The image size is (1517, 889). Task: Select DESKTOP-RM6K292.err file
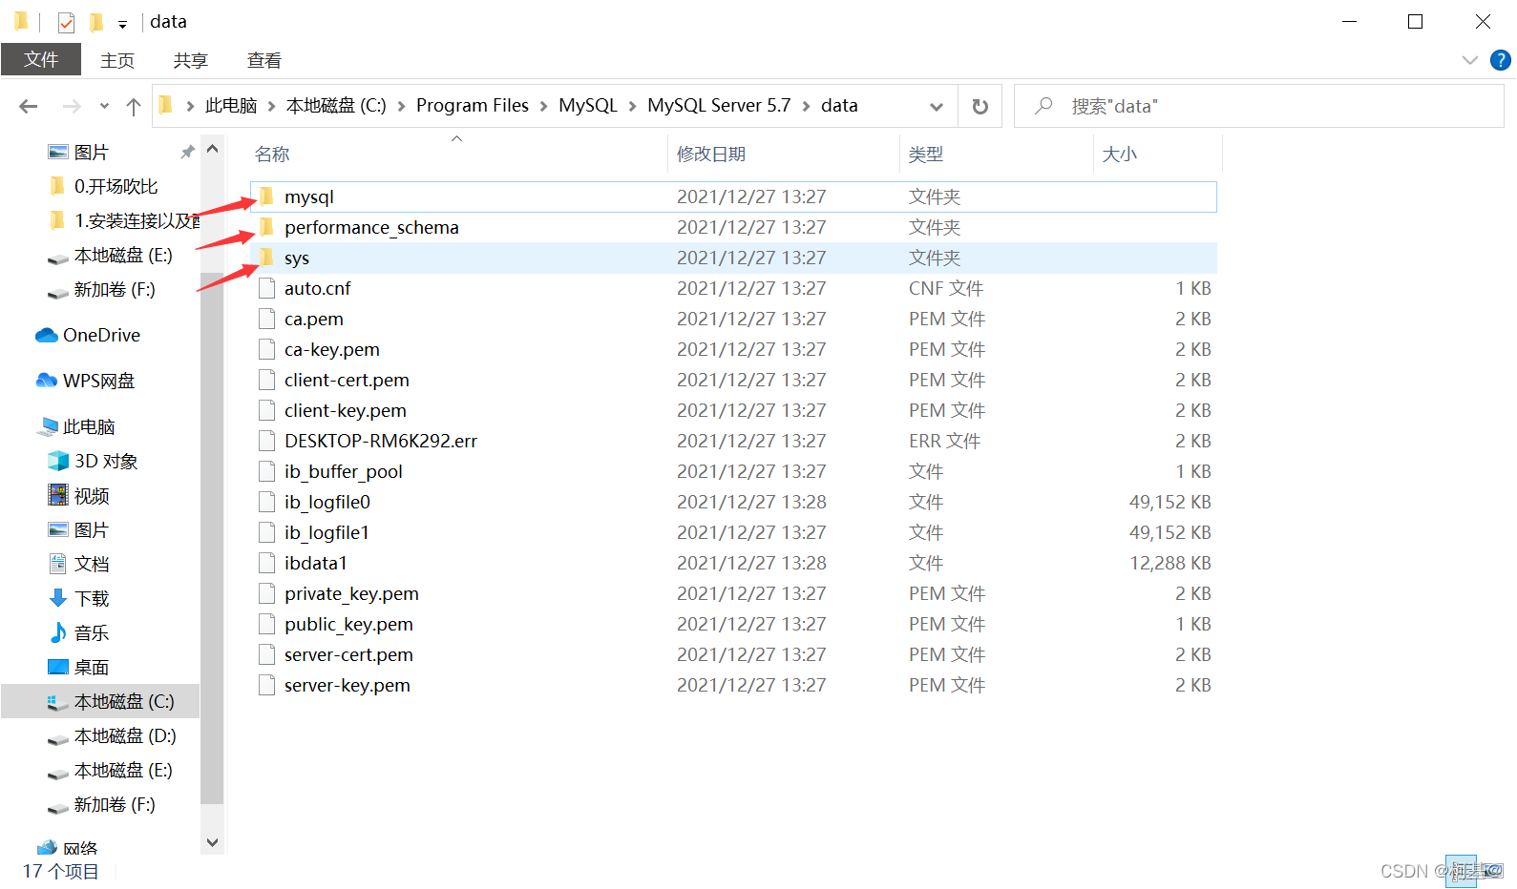coord(733,441)
